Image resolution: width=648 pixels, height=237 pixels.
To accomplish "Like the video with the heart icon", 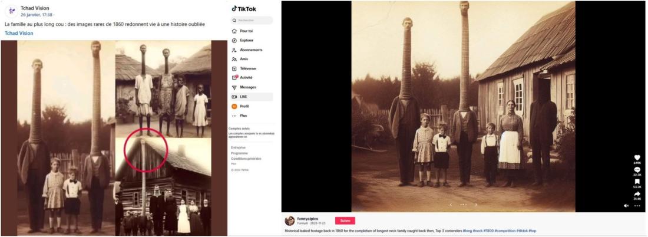I will 637,157.
